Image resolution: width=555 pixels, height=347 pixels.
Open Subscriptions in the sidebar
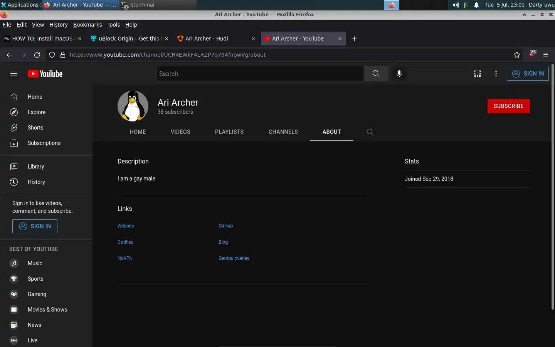(46, 143)
